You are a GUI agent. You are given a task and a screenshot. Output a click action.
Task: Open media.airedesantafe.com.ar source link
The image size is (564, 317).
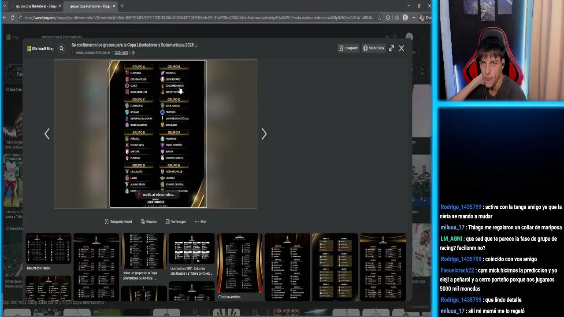93,52
